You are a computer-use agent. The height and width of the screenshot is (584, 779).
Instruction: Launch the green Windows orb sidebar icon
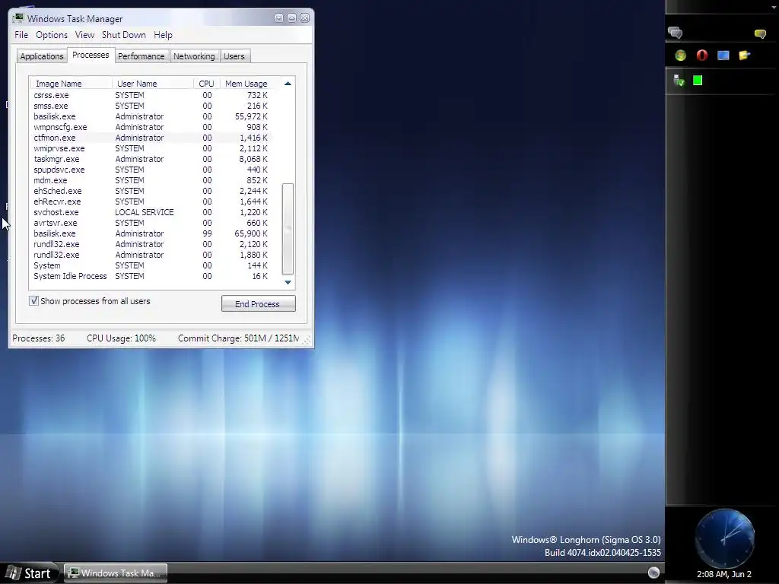coord(681,56)
